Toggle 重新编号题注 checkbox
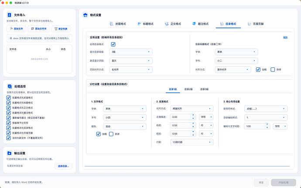 [8, 118]
